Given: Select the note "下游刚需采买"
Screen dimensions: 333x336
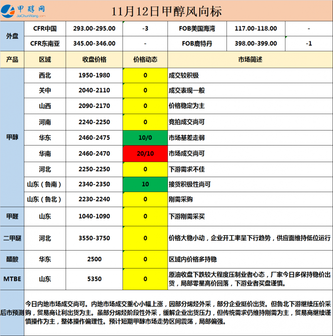Looking at the screenshot, I should (186, 216).
